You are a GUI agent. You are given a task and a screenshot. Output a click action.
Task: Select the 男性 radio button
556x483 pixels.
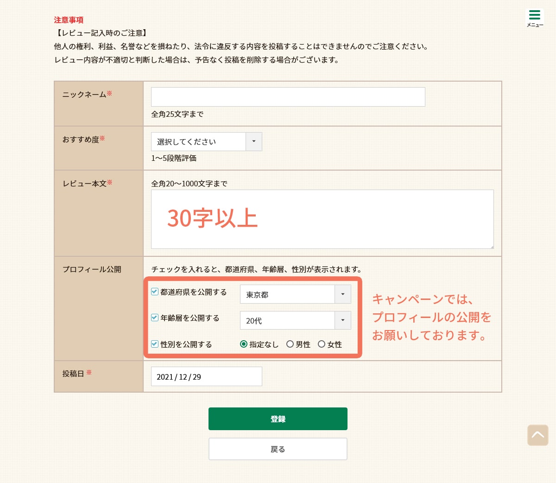click(290, 344)
